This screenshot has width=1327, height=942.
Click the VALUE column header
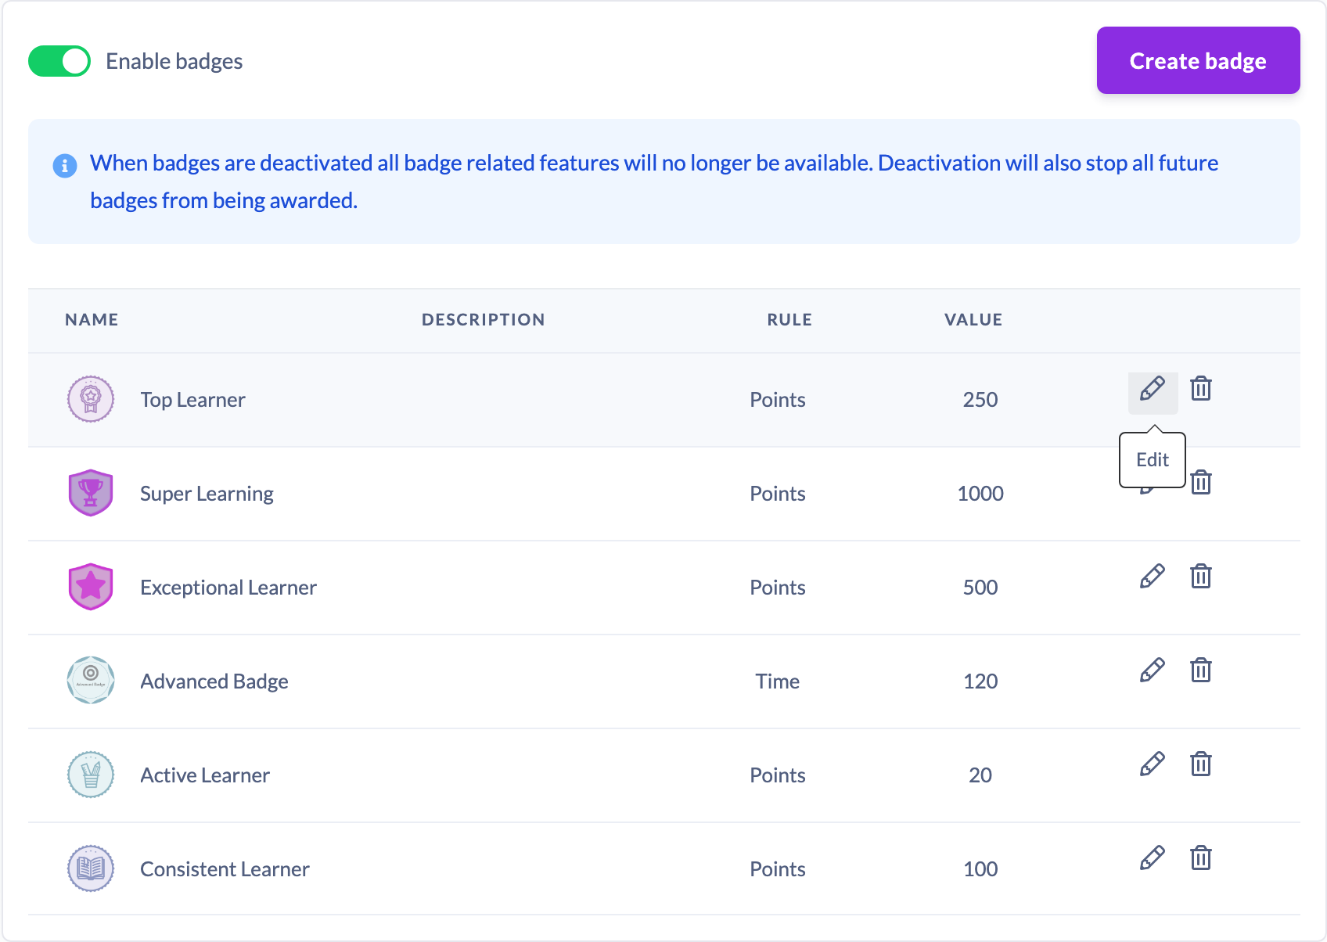973,319
